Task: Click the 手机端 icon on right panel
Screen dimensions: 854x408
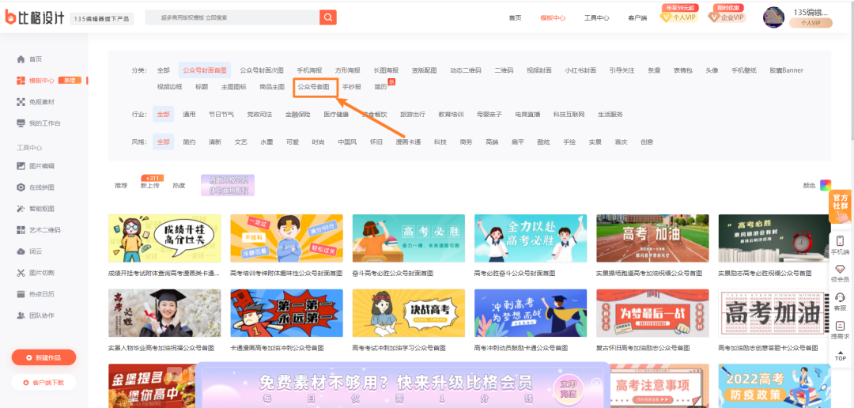Action: (840, 244)
